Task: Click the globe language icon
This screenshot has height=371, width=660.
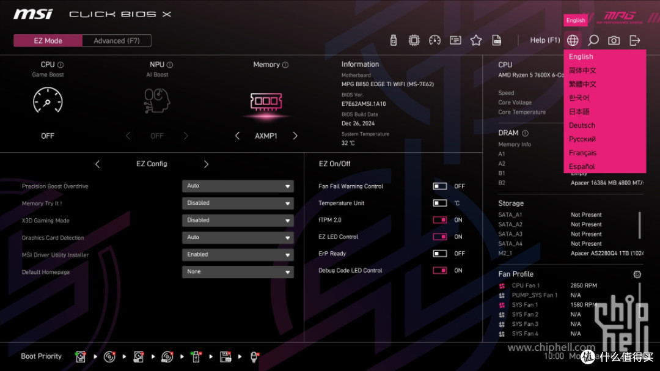Action: tap(573, 40)
